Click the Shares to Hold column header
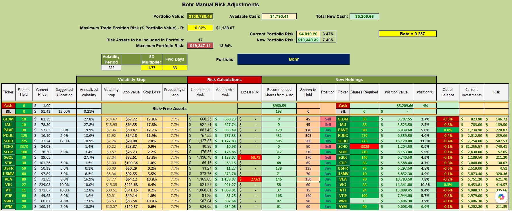The image size is (512, 211). (x=308, y=92)
